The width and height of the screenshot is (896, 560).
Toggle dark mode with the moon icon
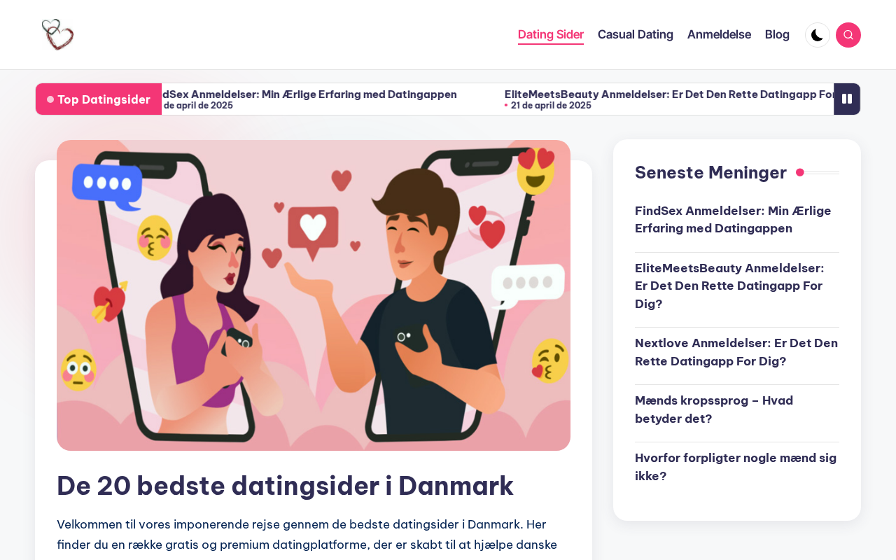point(818,35)
